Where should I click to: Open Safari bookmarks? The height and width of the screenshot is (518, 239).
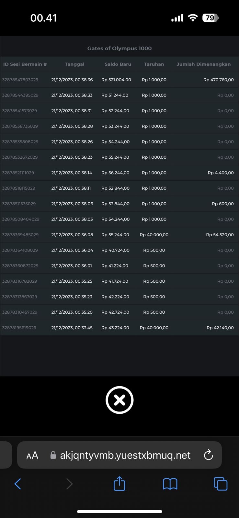[170, 484]
